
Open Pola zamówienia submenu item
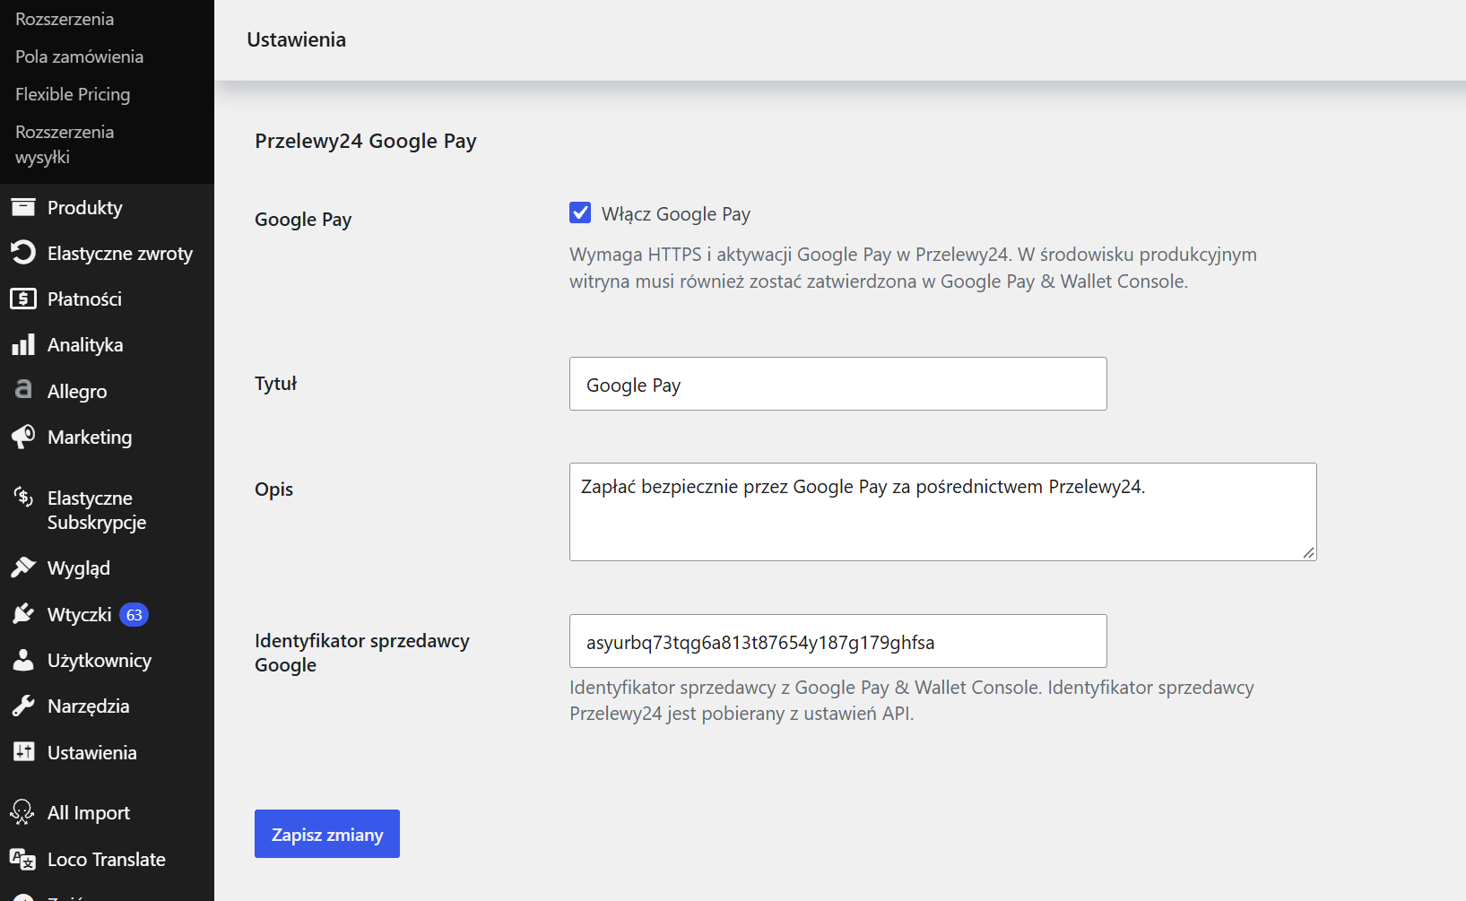[79, 56]
